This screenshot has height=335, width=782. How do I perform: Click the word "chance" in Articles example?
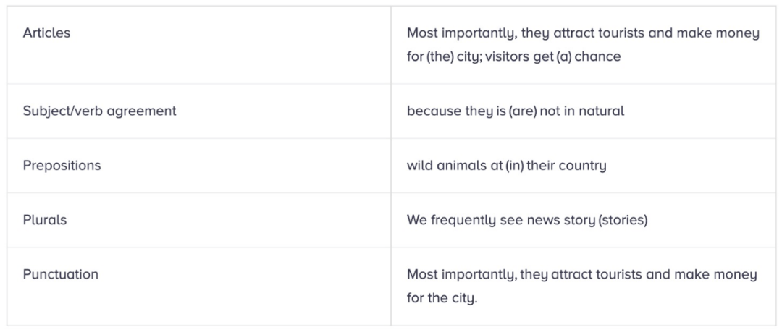597,56
